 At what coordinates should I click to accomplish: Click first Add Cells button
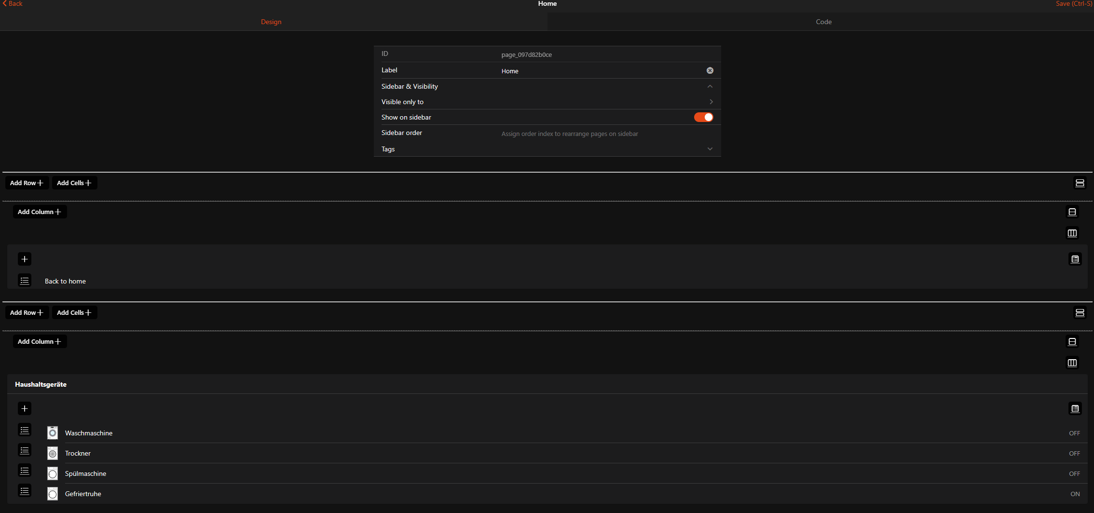[74, 183]
